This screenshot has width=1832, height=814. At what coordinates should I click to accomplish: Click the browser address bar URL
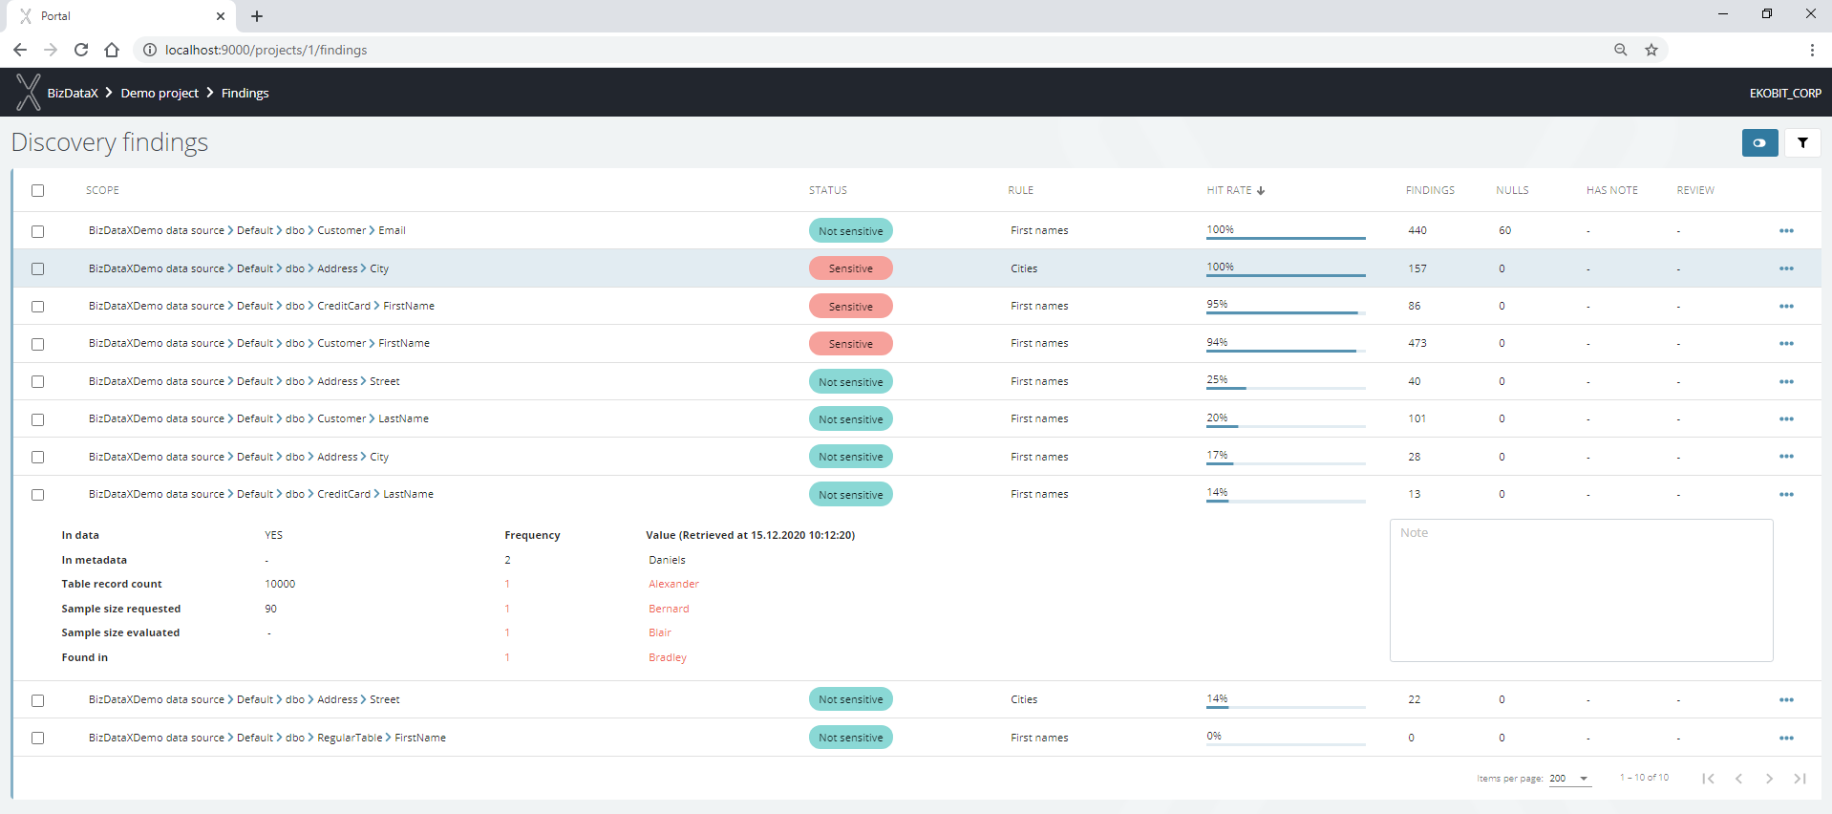266,50
